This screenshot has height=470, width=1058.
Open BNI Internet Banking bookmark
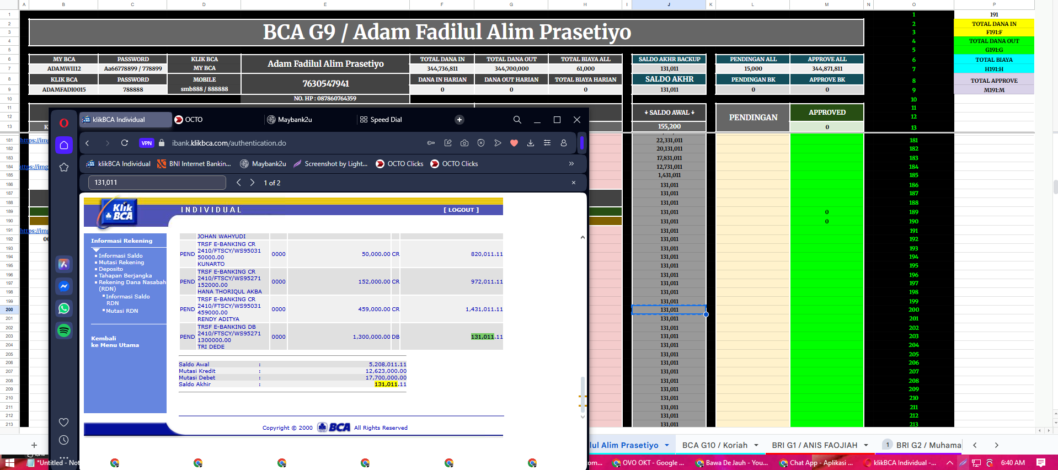click(194, 164)
